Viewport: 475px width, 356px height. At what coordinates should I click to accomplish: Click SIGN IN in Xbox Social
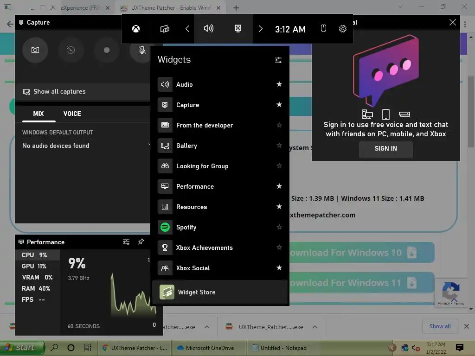coord(385,149)
